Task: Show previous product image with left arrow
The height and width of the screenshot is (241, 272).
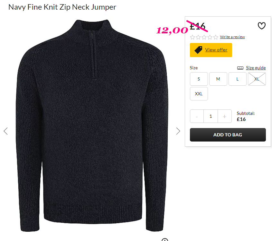Action: [5, 131]
